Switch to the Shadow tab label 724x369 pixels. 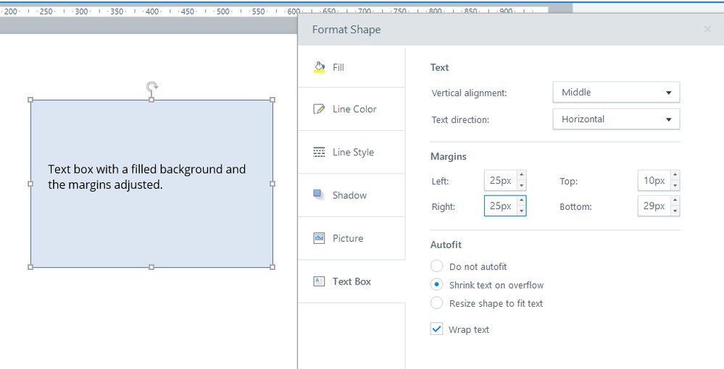coord(349,195)
